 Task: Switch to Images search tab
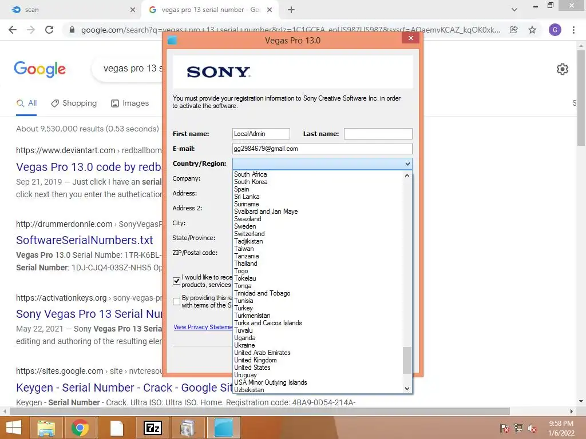pyautogui.click(x=130, y=103)
